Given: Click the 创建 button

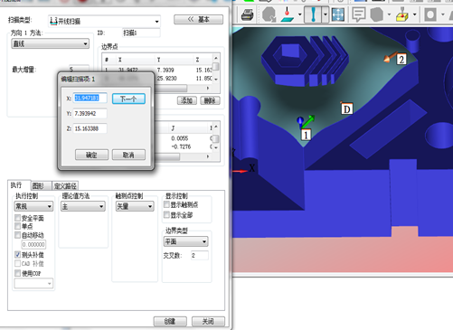Looking at the screenshot, I should click(170, 321).
